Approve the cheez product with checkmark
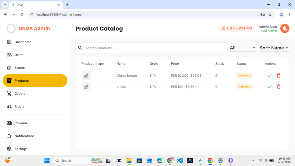This screenshot has width=295, height=166. [269, 86]
